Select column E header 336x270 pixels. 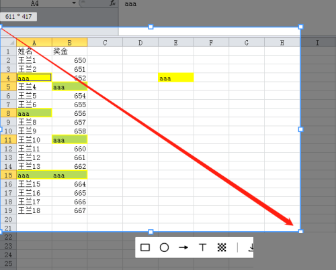coord(176,42)
